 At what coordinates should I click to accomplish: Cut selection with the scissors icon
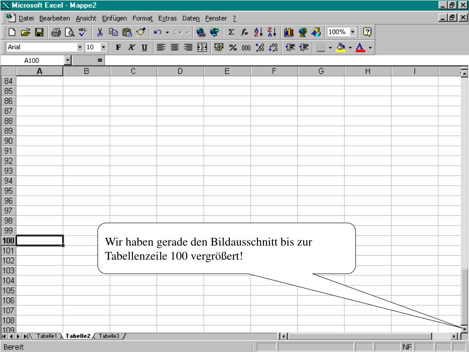[x=100, y=32]
